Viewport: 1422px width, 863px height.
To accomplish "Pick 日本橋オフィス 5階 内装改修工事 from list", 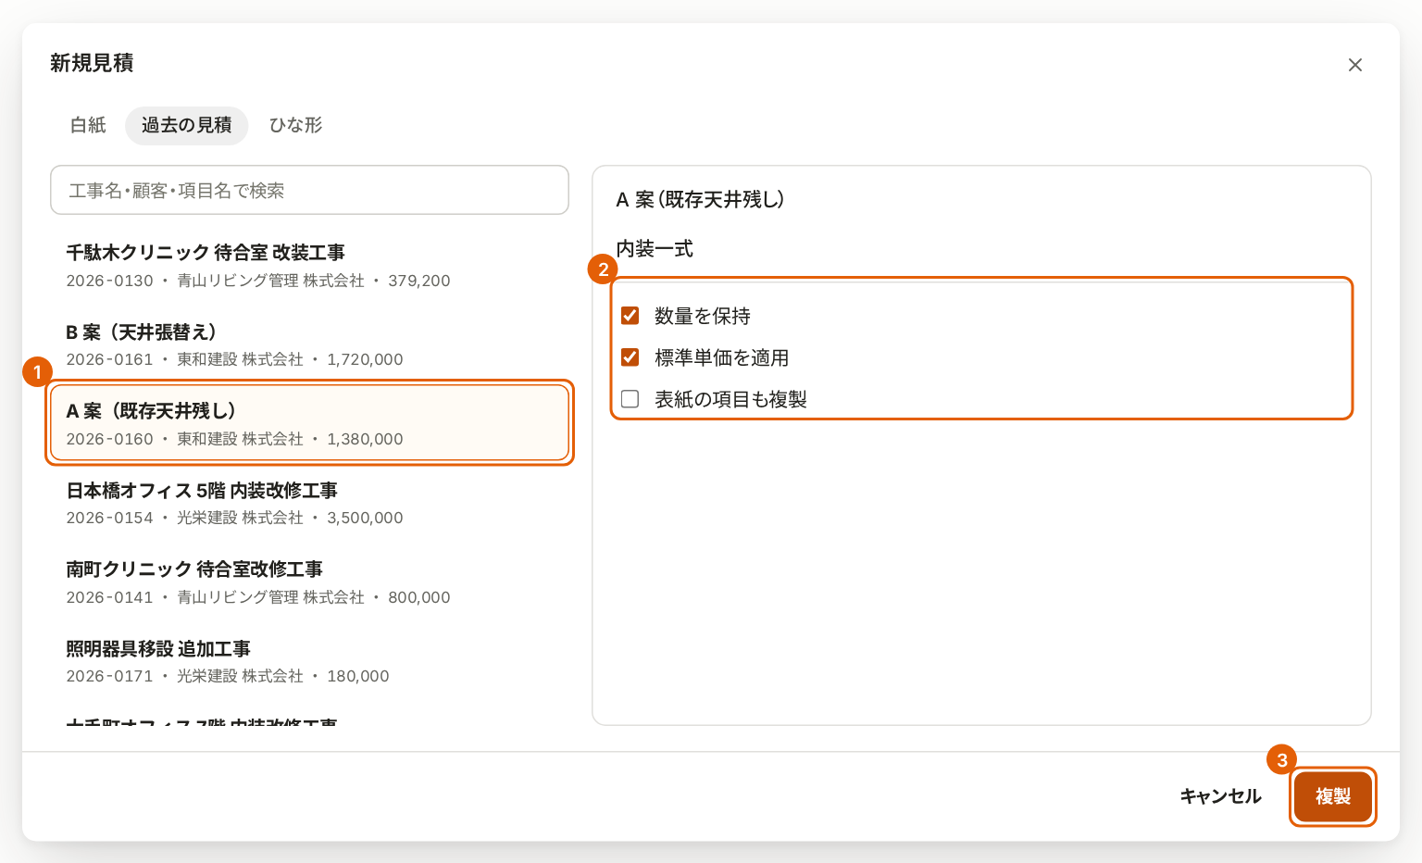I will pyautogui.click(x=309, y=503).
